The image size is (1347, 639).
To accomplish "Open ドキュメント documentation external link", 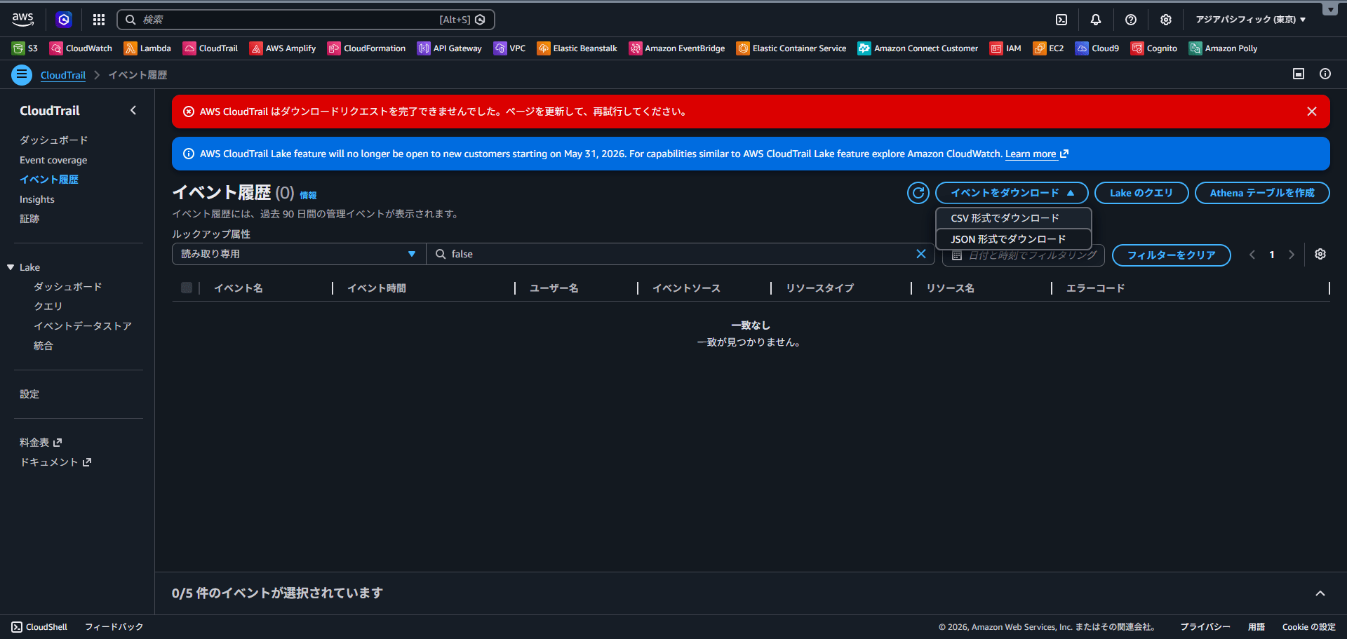I will (x=55, y=462).
